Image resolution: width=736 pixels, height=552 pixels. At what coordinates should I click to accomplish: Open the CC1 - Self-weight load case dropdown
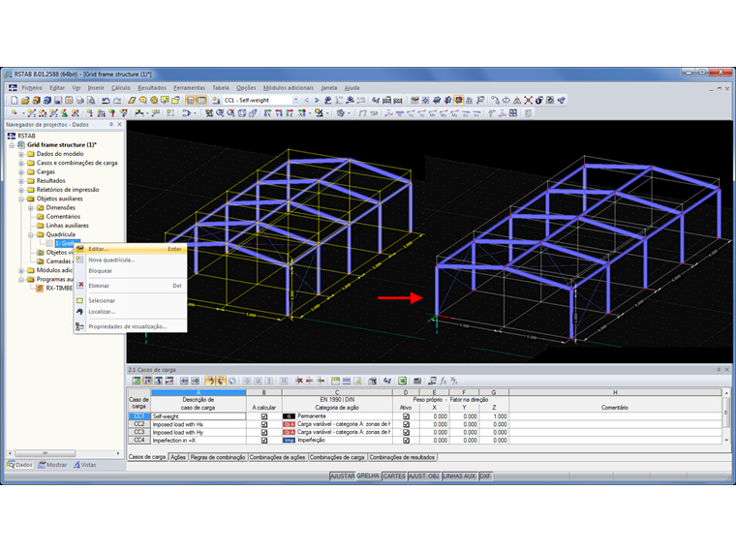[x=295, y=100]
